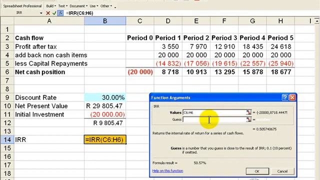Select the R 9 805.47 cell
This screenshot has height=180, width=320.
[x=105, y=123]
